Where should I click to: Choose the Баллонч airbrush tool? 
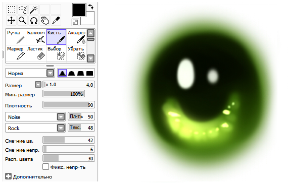click(36, 37)
